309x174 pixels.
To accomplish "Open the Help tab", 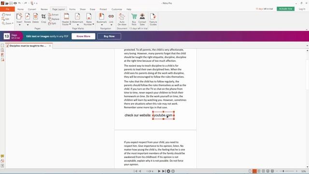I will pyautogui.click(x=129, y=9).
